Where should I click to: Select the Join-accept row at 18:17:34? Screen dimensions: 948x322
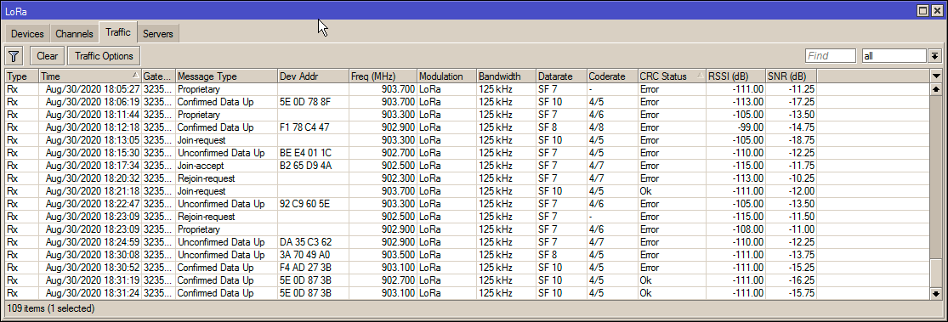click(468, 166)
